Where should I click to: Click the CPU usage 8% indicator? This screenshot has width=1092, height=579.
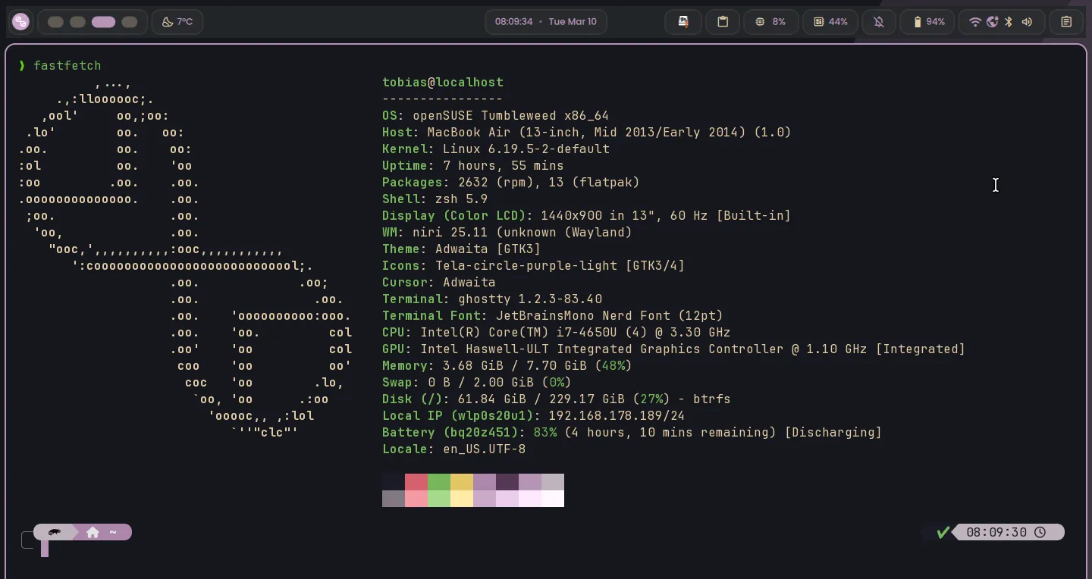pyautogui.click(x=770, y=22)
